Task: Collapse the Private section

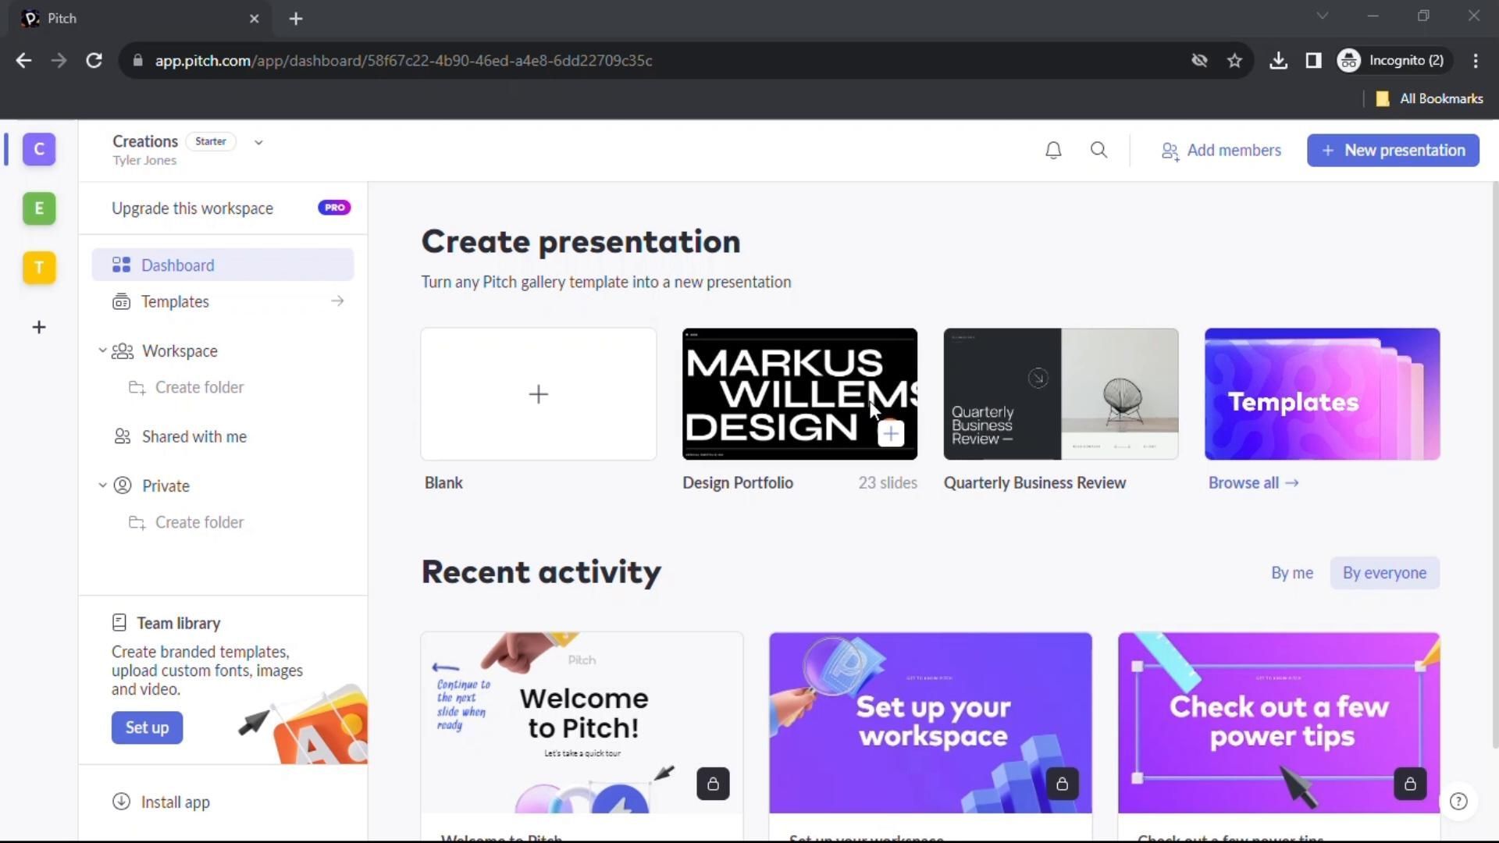Action: (x=102, y=486)
